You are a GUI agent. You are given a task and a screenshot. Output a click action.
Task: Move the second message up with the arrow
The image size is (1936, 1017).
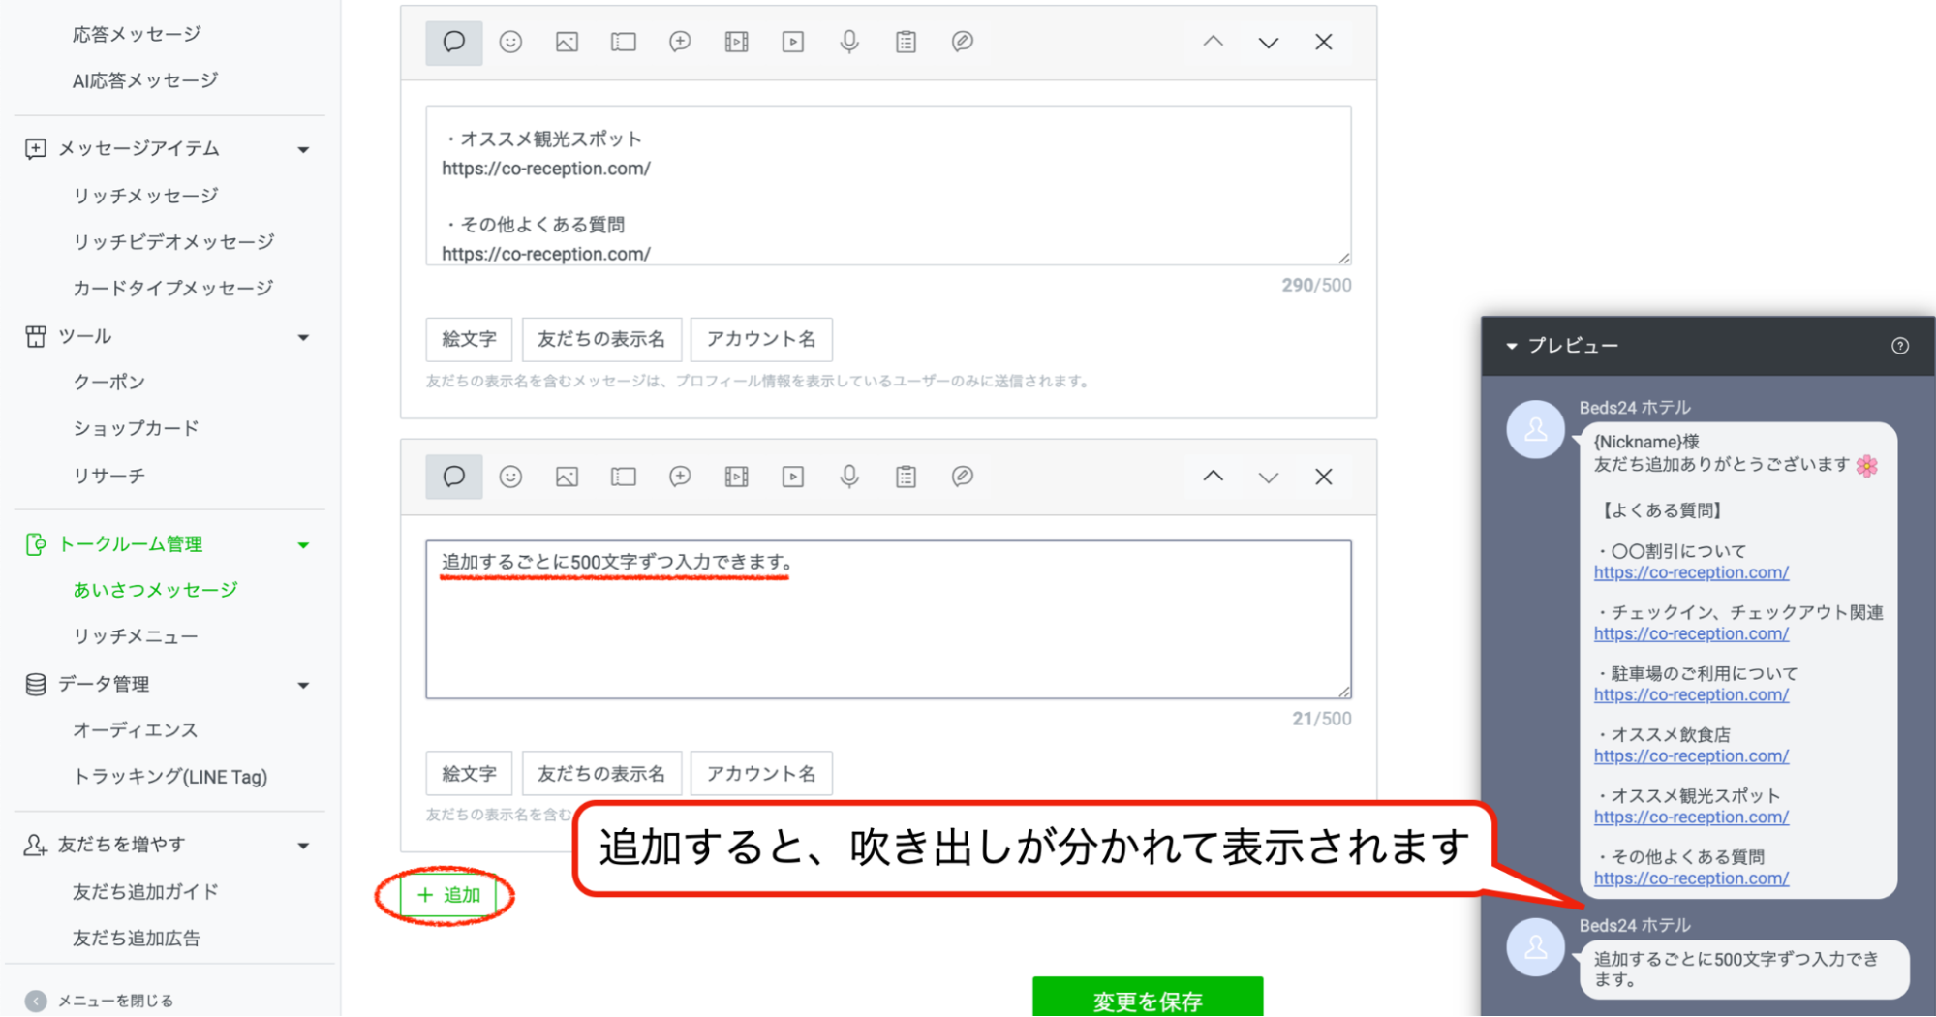(1213, 477)
